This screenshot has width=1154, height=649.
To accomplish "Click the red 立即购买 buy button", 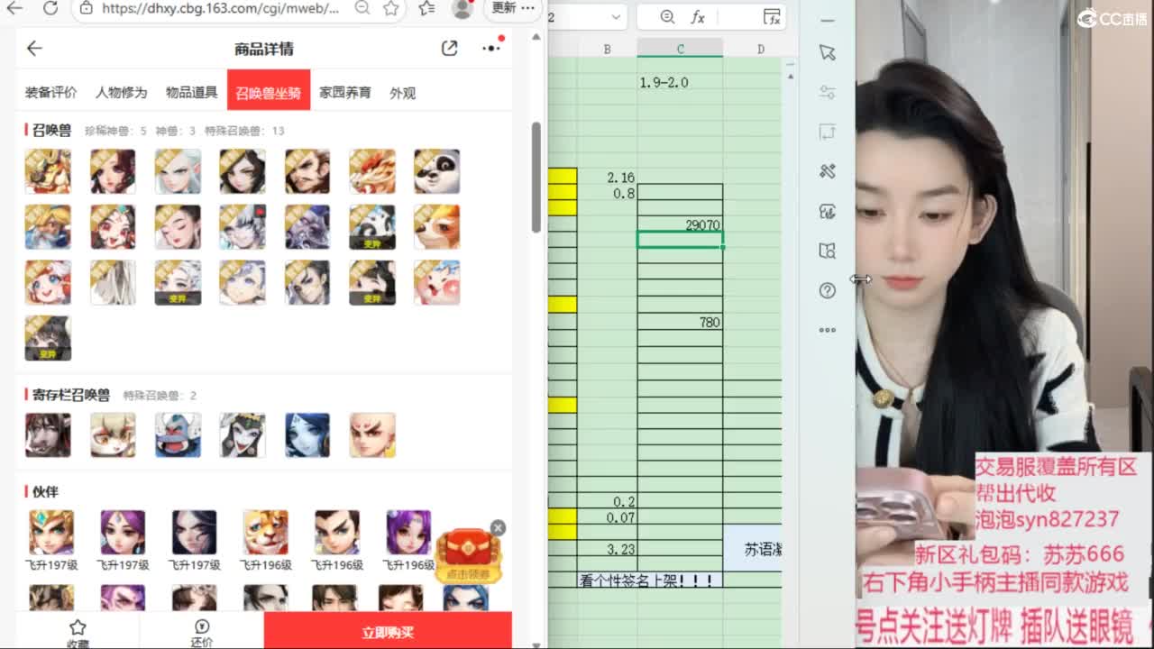I will click(x=388, y=631).
